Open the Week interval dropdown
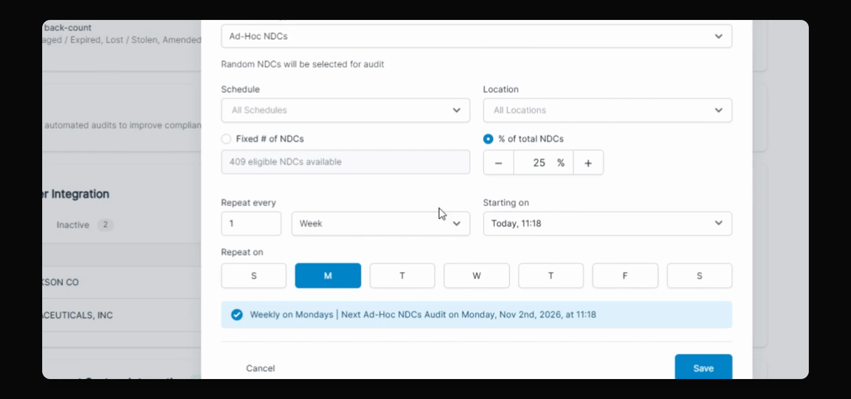Screen dimensions: 851x399 [x=381, y=223]
